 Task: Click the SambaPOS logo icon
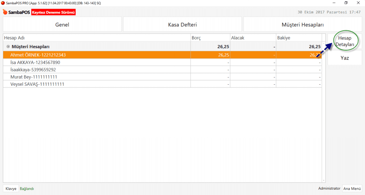click(5, 12)
